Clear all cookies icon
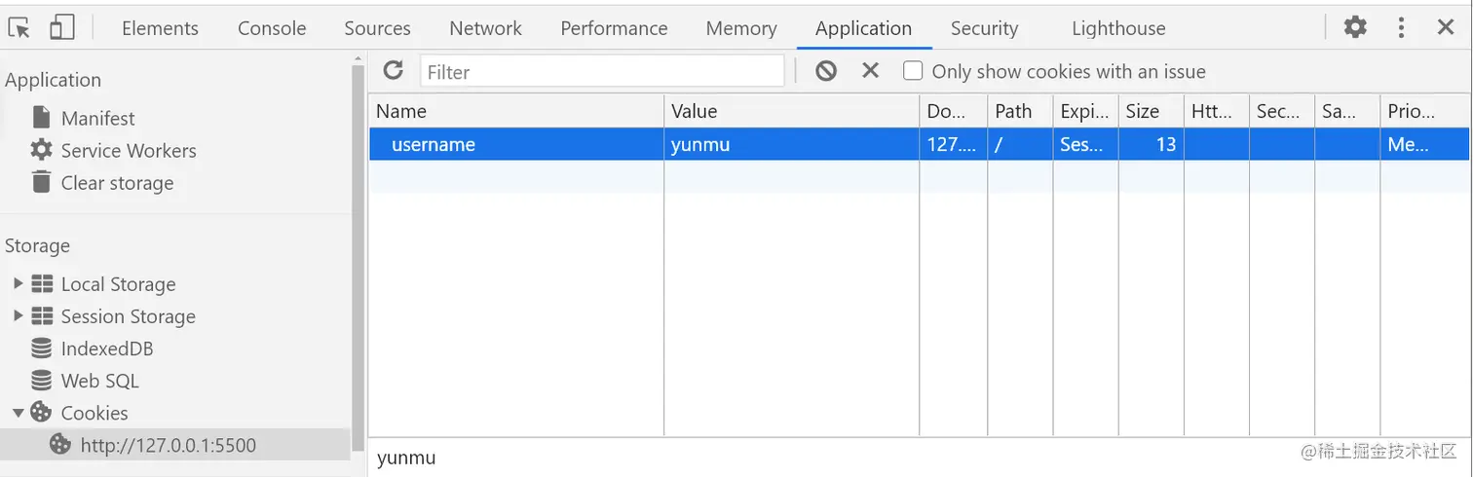This screenshot has height=477, width=1473. click(x=826, y=70)
